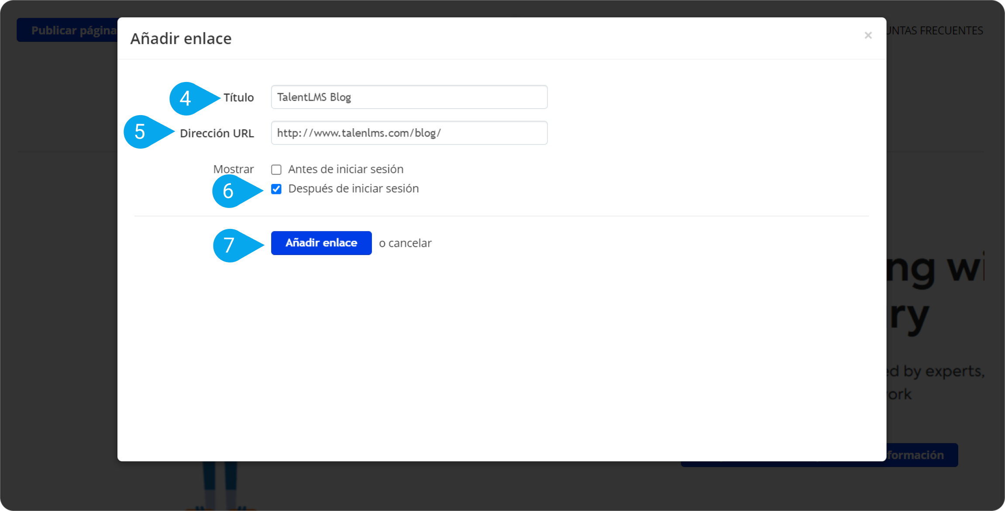Click the Añadir enlace button

point(321,243)
